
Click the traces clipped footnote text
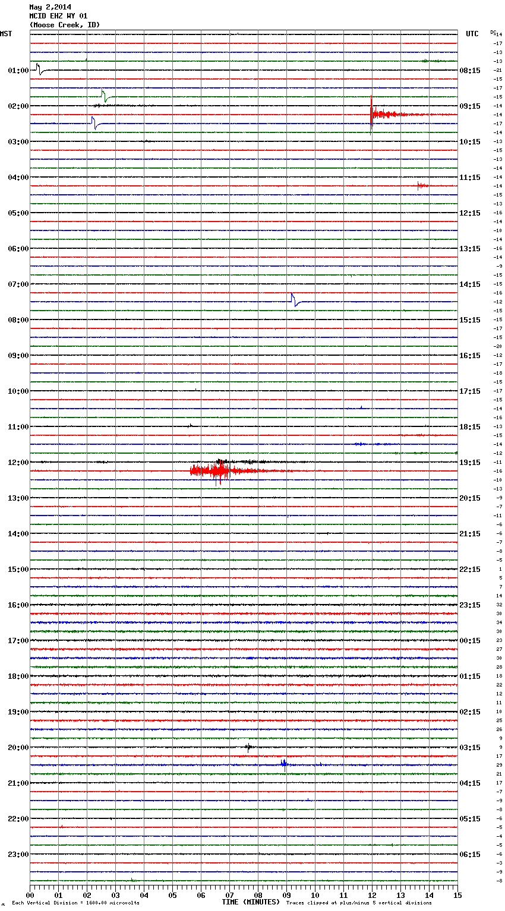tap(359, 903)
